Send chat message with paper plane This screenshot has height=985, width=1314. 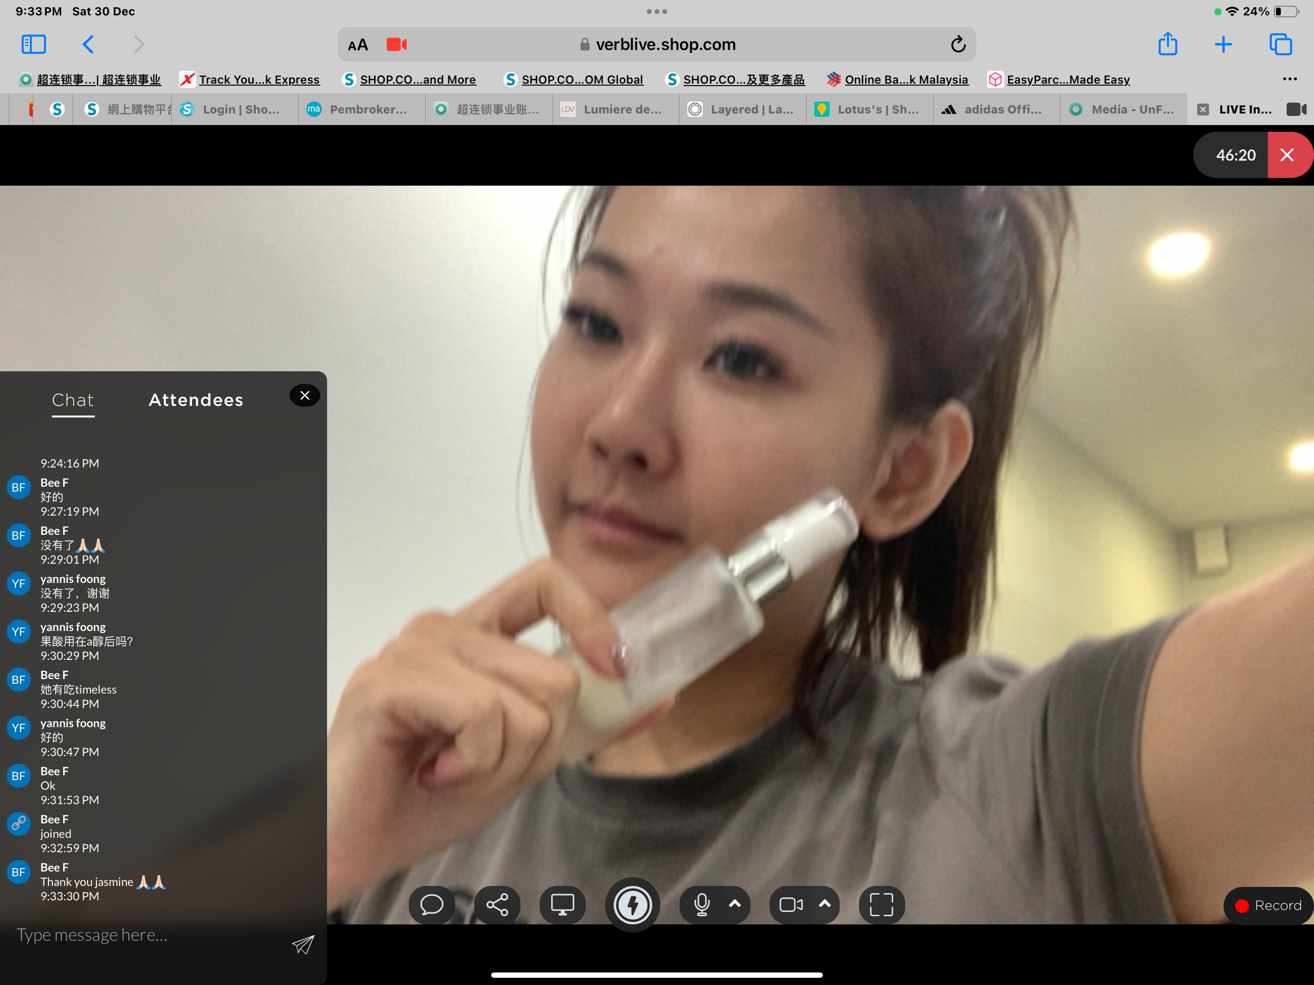point(303,944)
